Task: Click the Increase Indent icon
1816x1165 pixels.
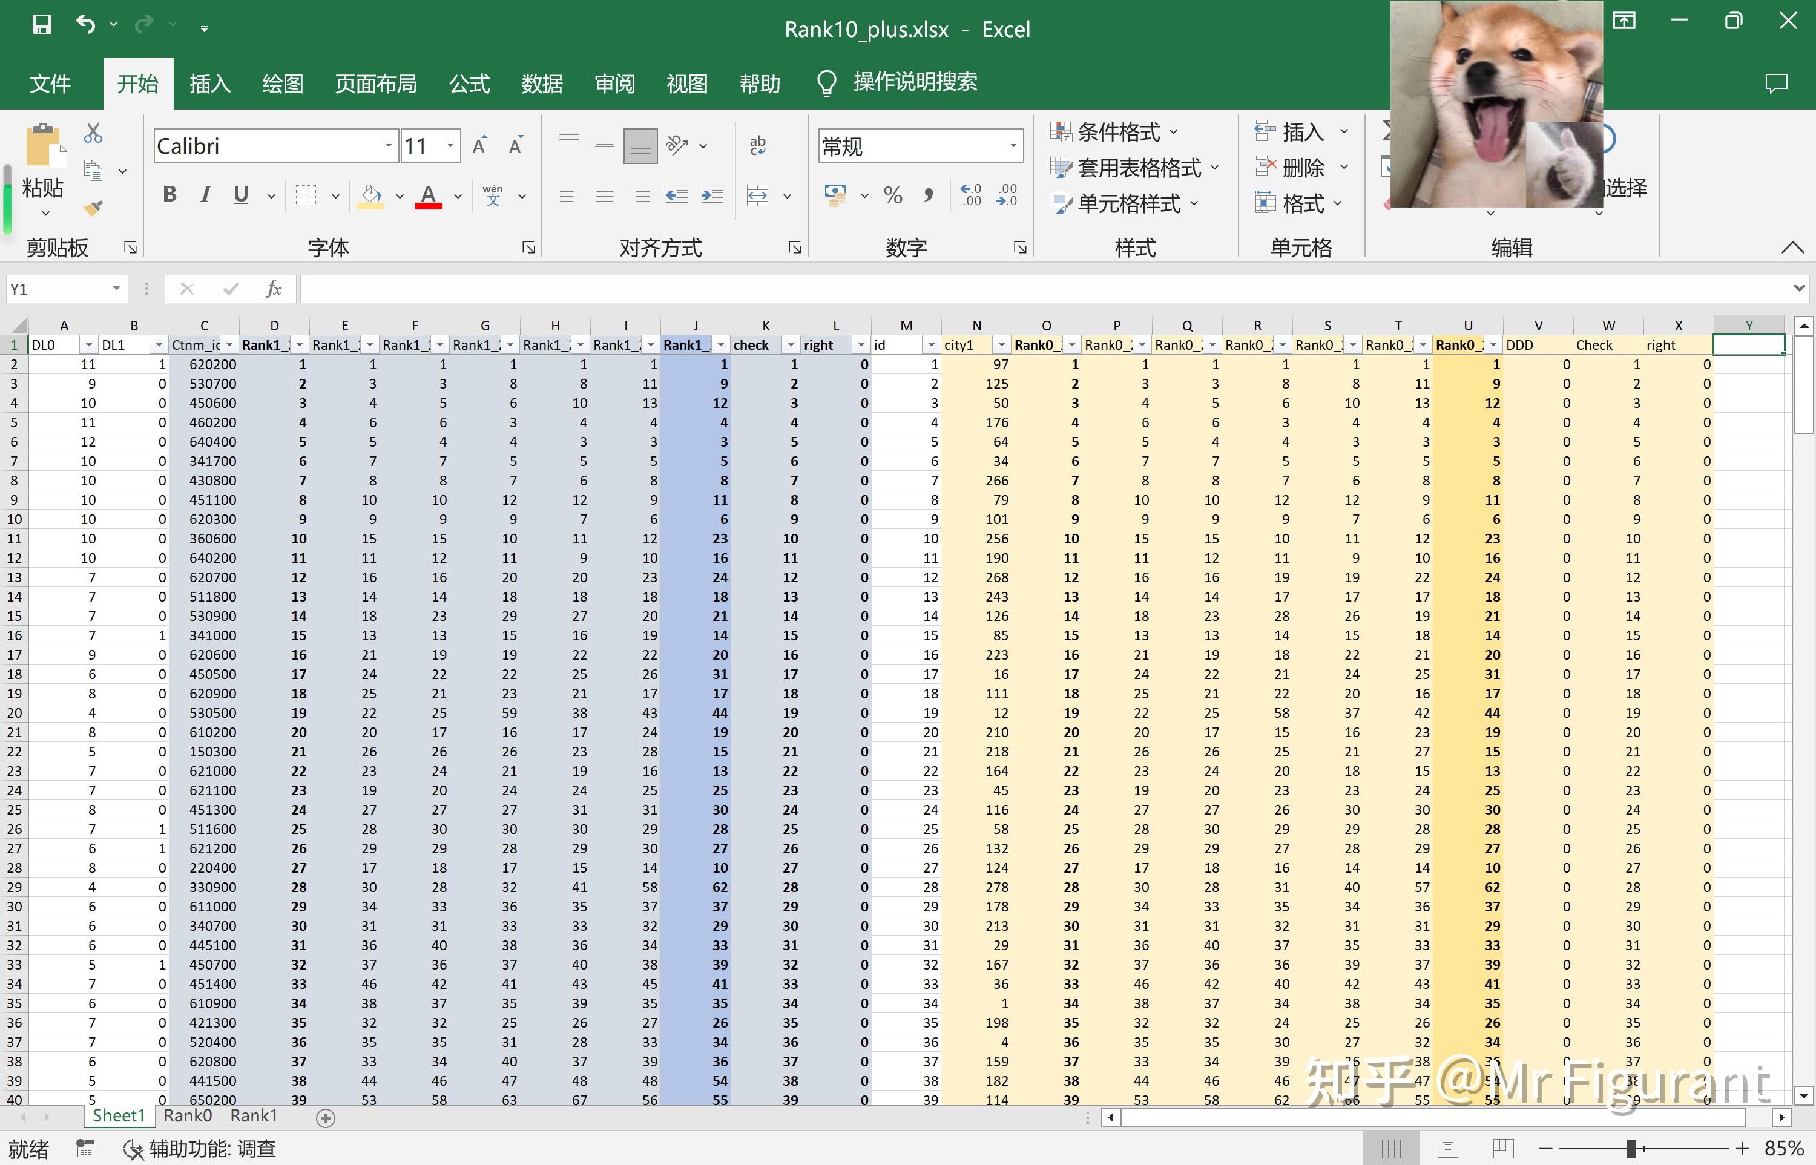Action: pos(712,196)
